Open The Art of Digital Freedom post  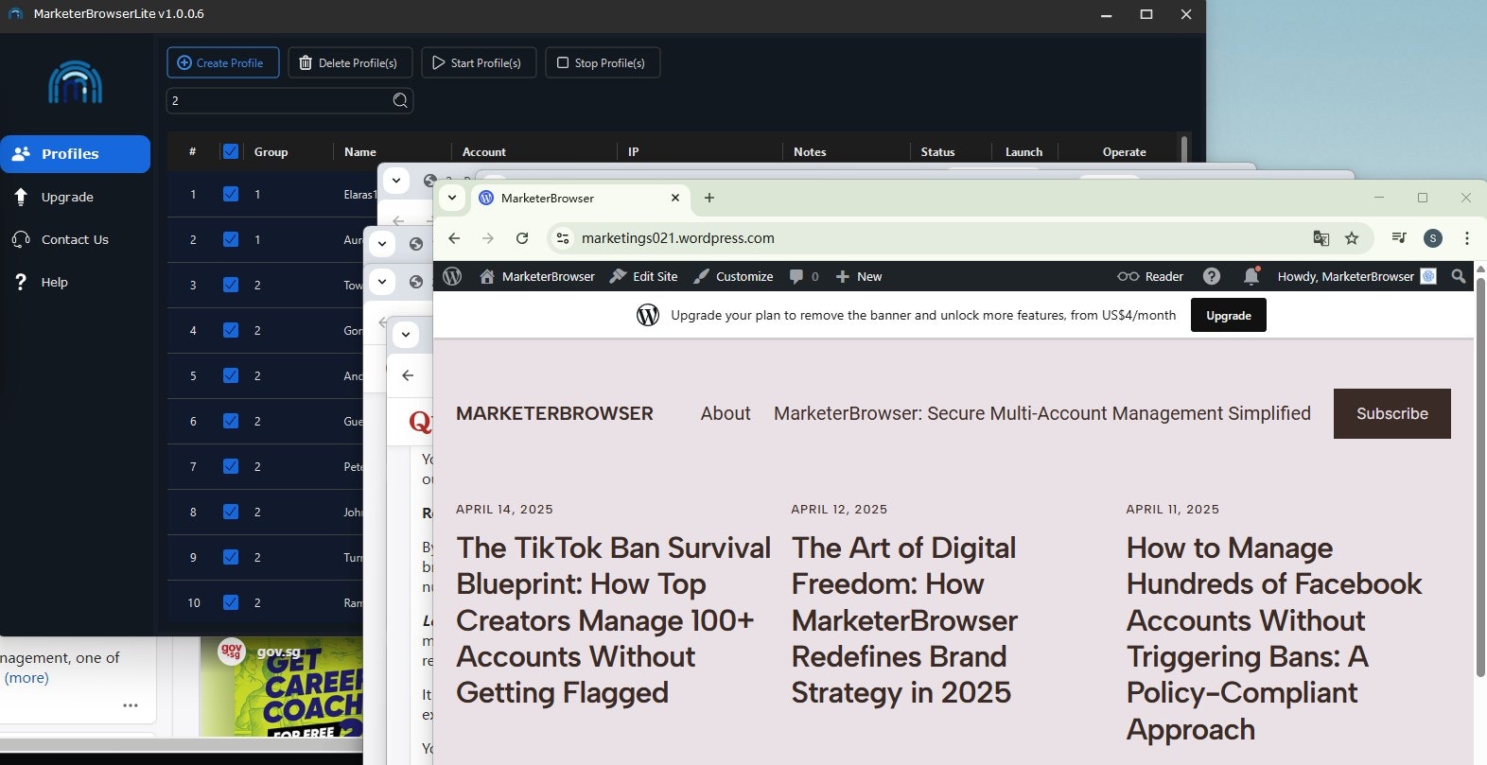[904, 620]
